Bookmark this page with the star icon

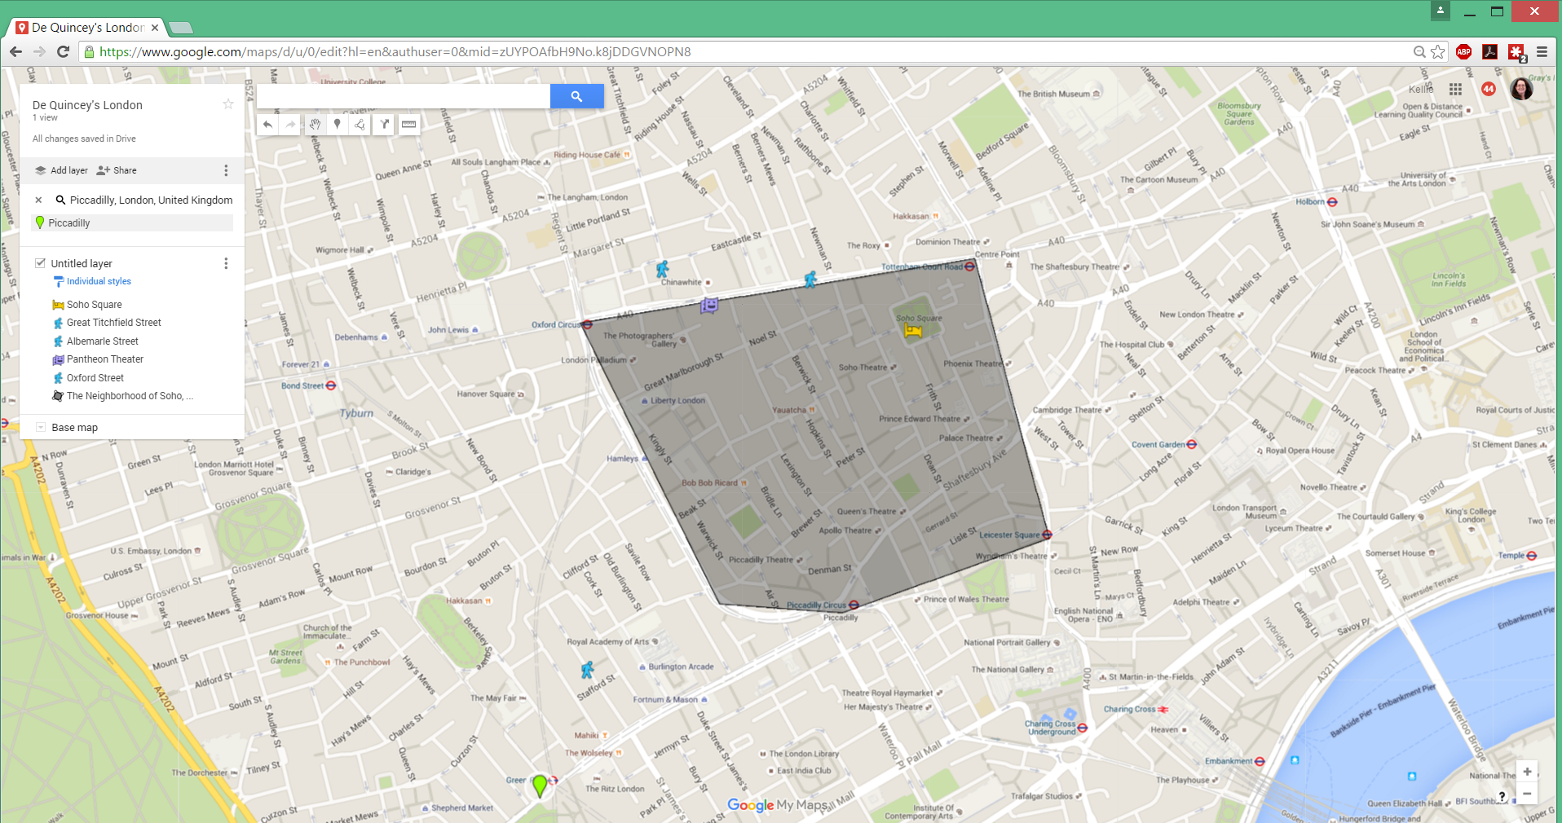(1437, 51)
